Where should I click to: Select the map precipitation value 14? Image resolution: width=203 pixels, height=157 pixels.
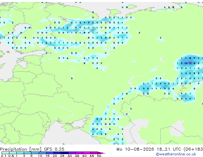coord(186,63)
